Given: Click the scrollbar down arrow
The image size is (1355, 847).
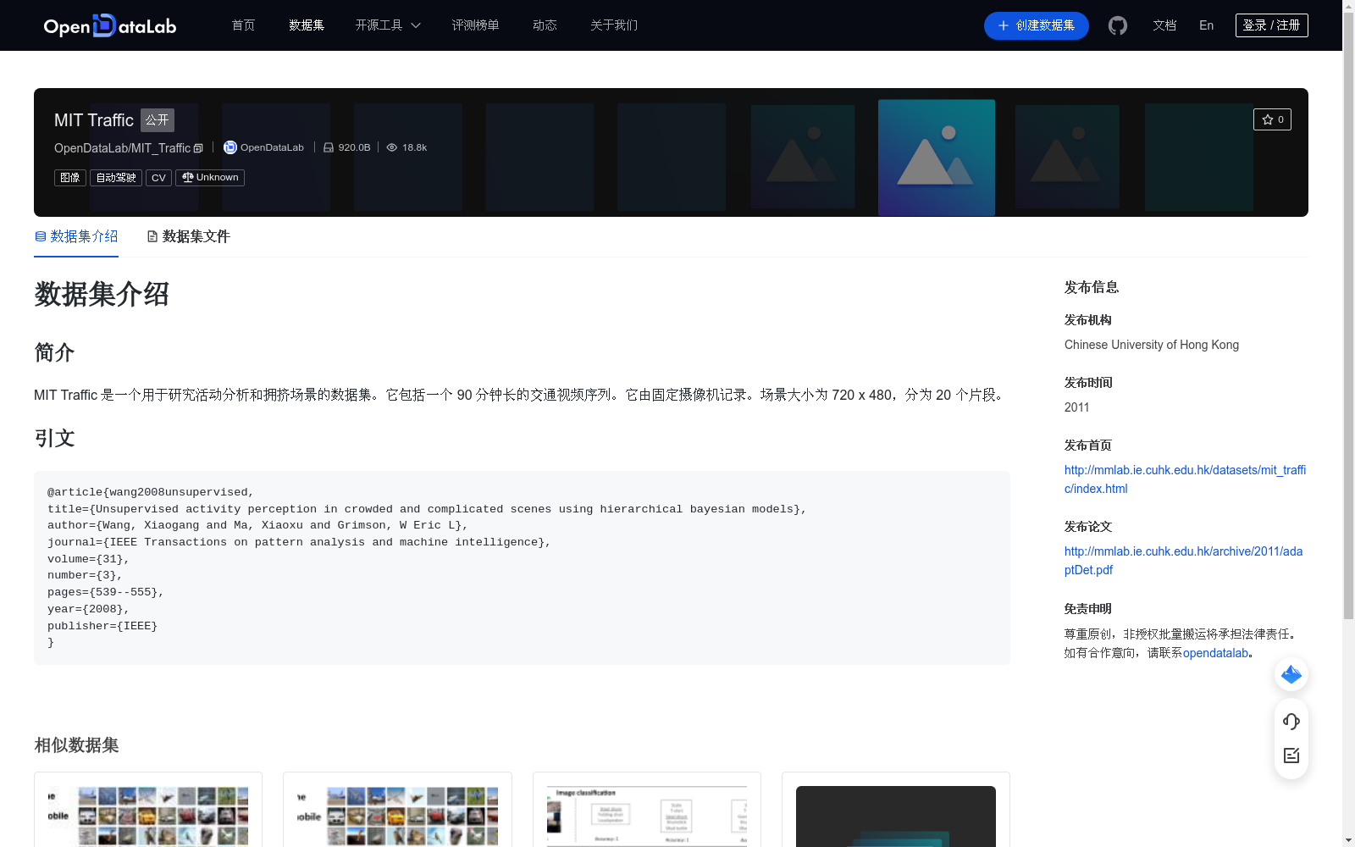Looking at the screenshot, I should 1348,840.
